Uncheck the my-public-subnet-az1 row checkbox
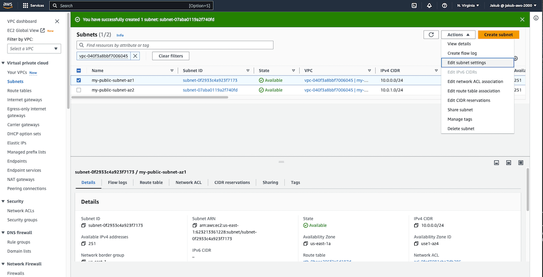The image size is (543, 277). coord(79,80)
